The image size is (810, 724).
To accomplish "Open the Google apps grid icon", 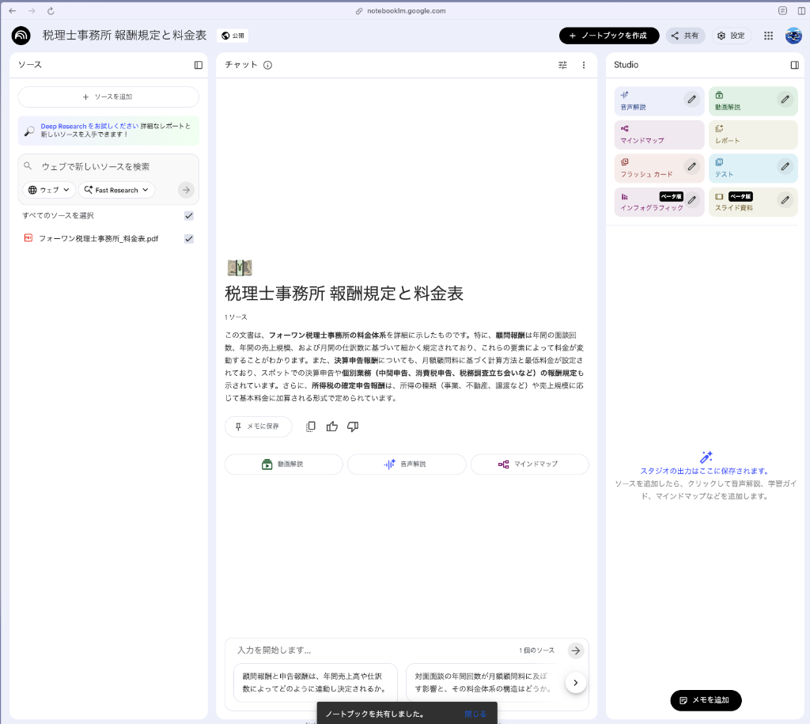I will coord(768,36).
